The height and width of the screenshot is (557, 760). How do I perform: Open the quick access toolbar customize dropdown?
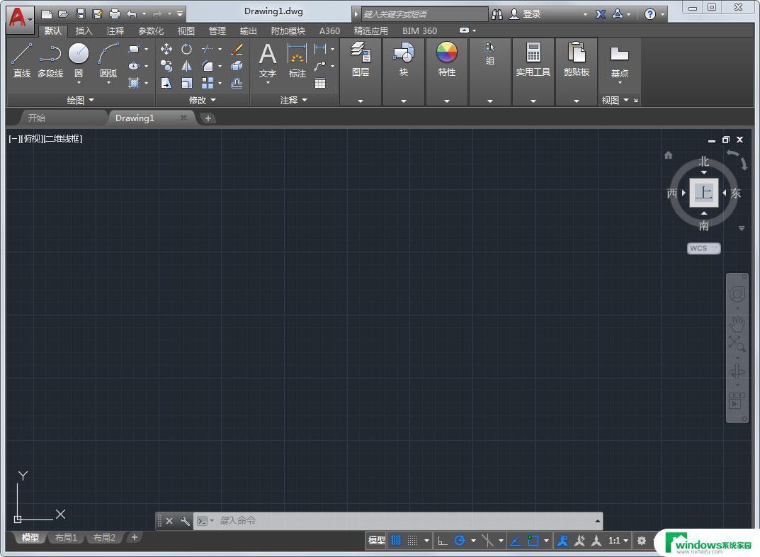pos(180,14)
